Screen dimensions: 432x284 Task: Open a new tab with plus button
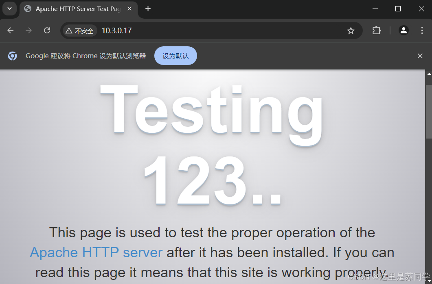tap(148, 9)
